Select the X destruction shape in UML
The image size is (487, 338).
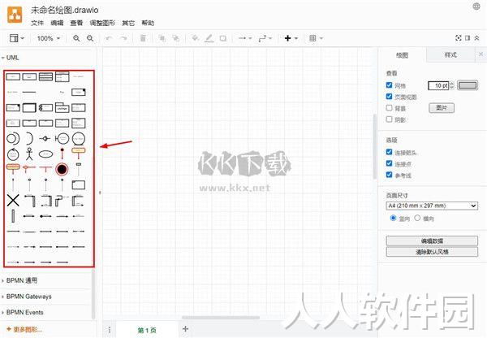pos(13,201)
